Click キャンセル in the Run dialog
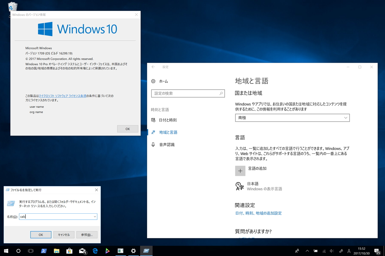385x256 pixels. click(x=64, y=235)
